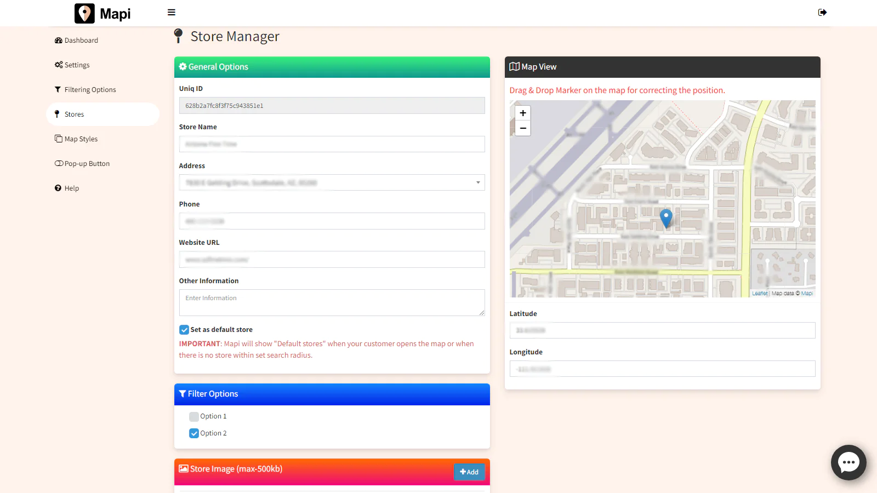877x493 pixels.
Task: Click the Other Information textarea
Action: click(332, 302)
